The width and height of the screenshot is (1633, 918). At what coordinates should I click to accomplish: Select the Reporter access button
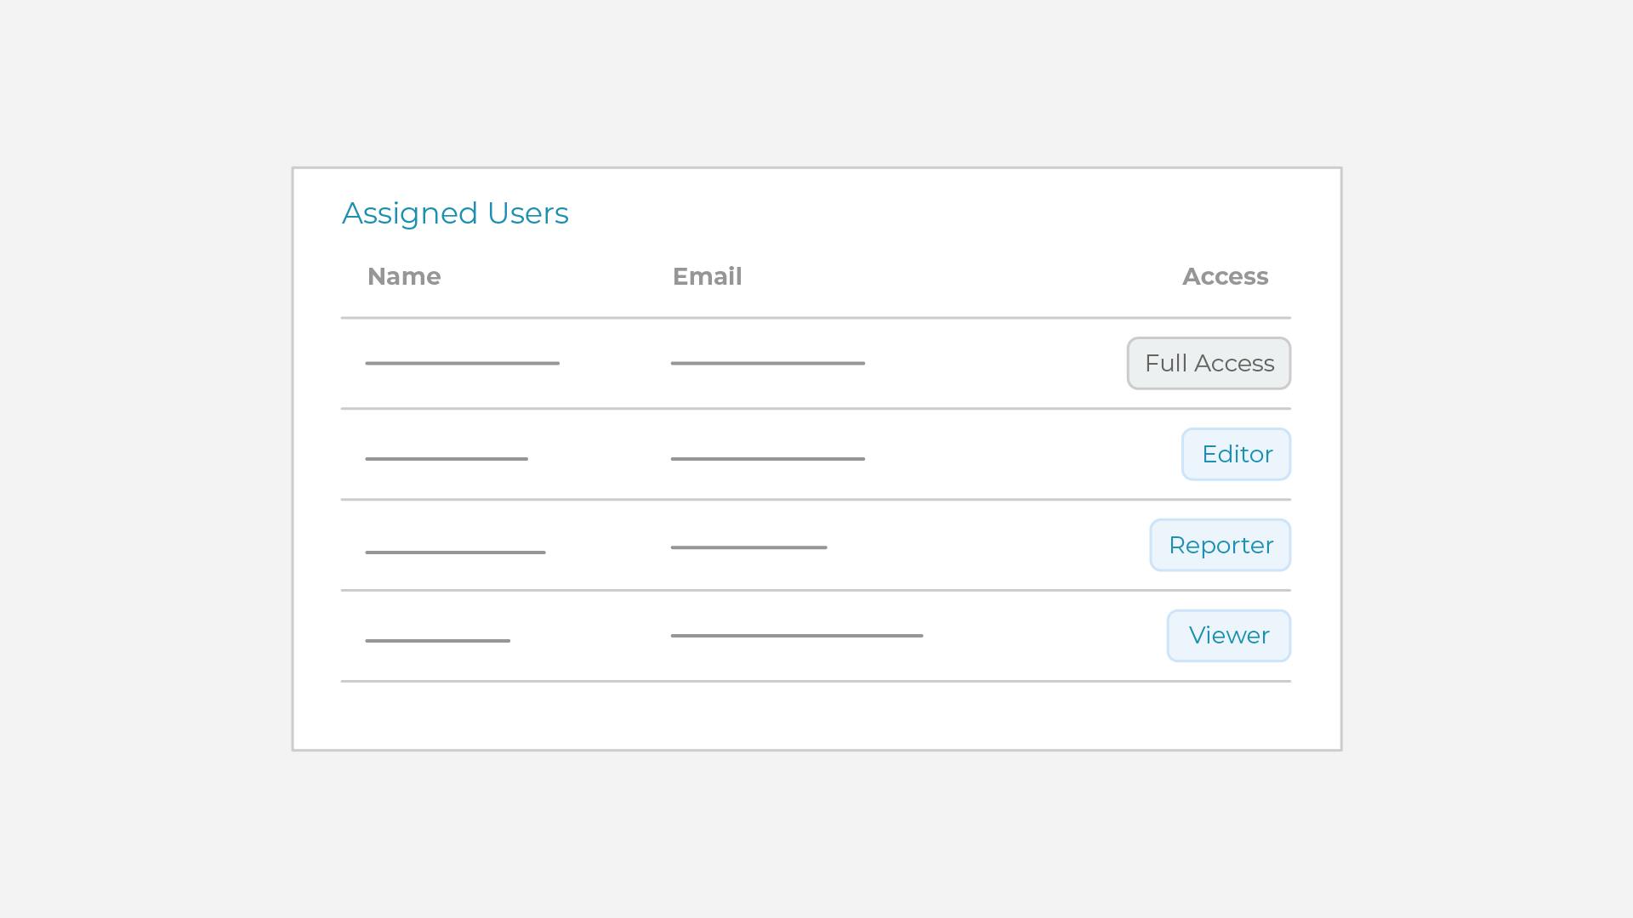[1220, 546]
